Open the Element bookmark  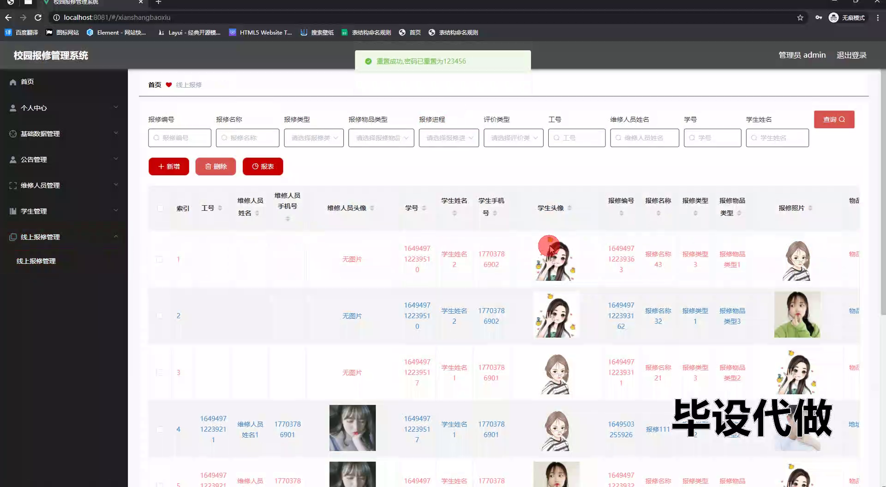coord(116,32)
